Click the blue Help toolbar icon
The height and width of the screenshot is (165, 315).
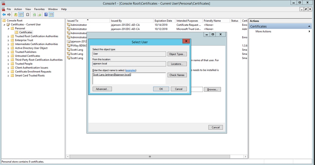click(46, 14)
